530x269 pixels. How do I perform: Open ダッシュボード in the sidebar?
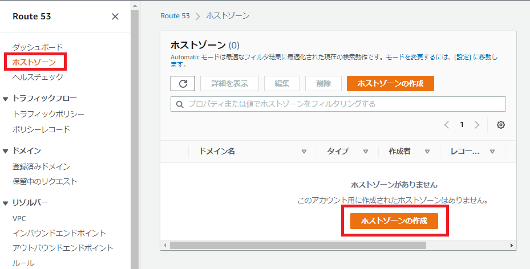pos(38,47)
